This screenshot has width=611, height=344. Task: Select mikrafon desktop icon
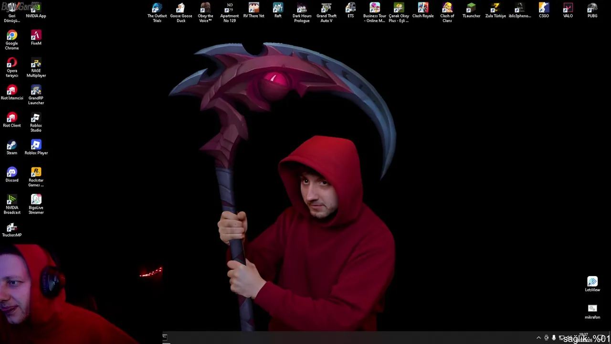click(x=592, y=312)
